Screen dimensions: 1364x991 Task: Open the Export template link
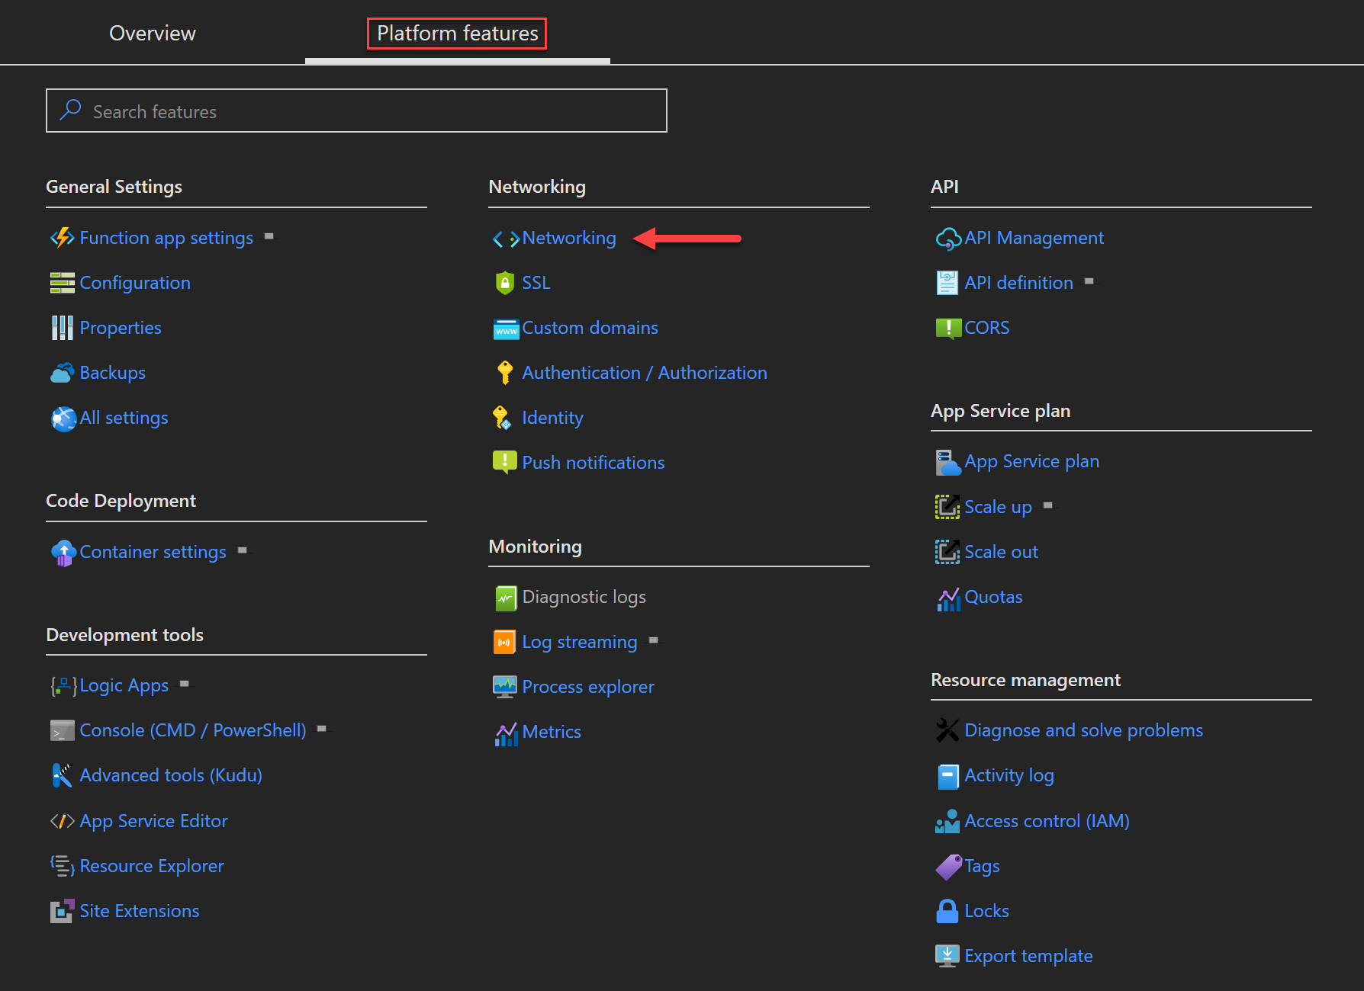click(1029, 956)
